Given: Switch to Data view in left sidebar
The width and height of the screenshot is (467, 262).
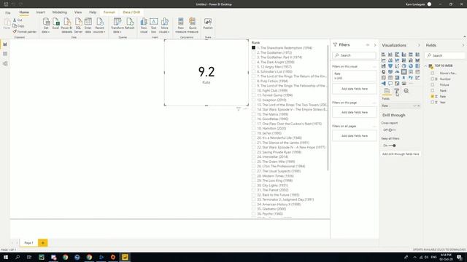Looking at the screenshot, I should pyautogui.click(x=5, y=54).
